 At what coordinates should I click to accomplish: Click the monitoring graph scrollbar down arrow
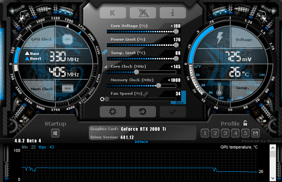[x=273, y=178]
